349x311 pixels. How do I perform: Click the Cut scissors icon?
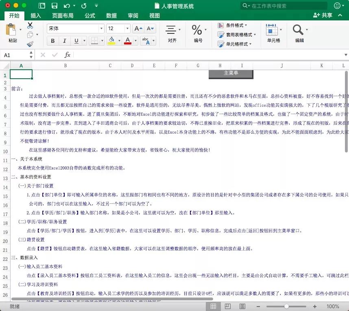[30, 26]
